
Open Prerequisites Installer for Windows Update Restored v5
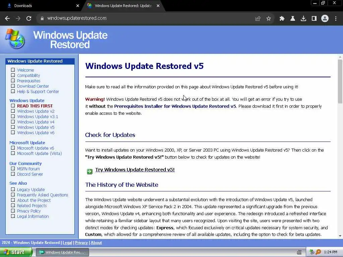(x=175, y=106)
